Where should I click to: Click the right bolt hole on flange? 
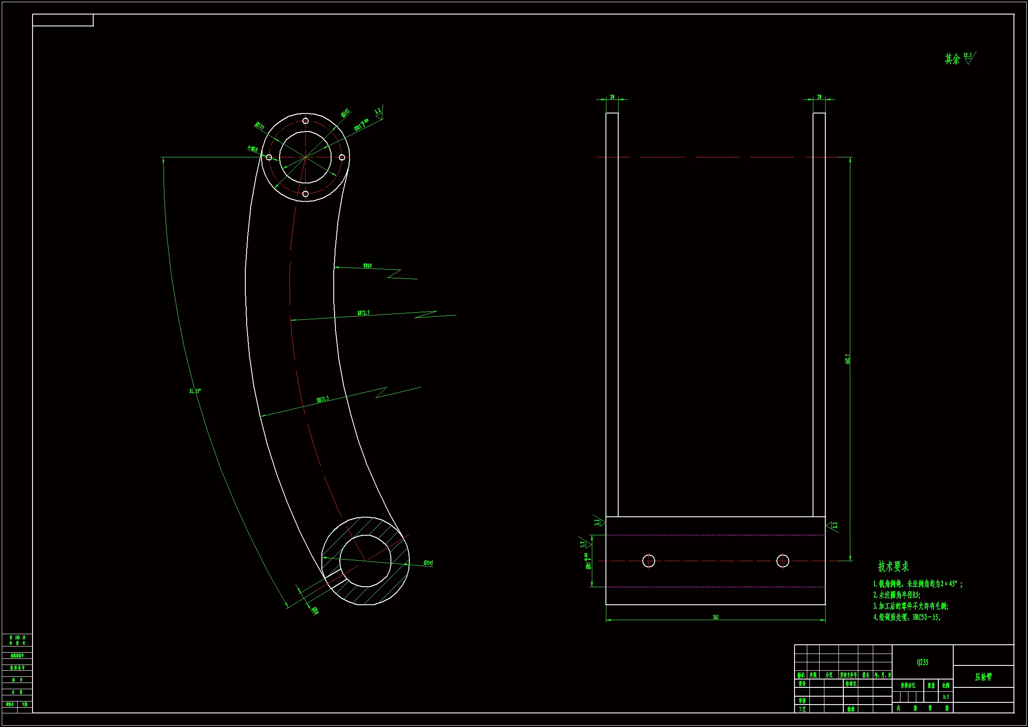pyautogui.click(x=342, y=157)
